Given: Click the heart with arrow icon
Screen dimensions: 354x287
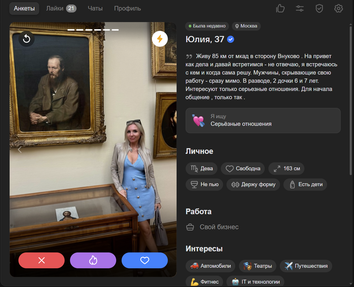Looking at the screenshot, I should (x=198, y=120).
